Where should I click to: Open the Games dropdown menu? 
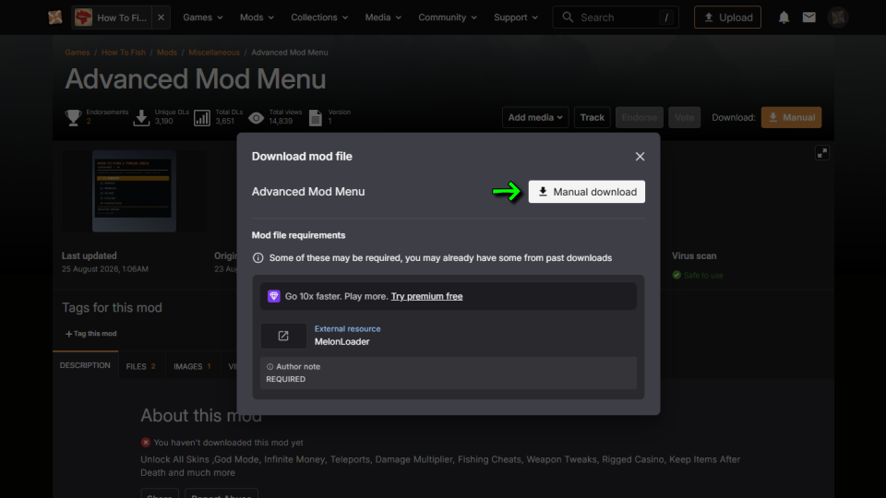(203, 18)
